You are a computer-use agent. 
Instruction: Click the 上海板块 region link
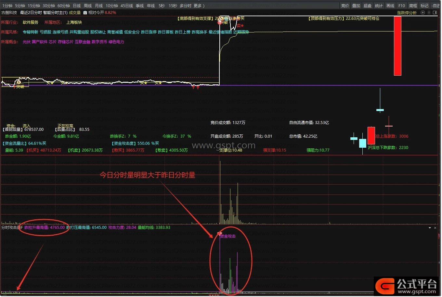coord(74,22)
